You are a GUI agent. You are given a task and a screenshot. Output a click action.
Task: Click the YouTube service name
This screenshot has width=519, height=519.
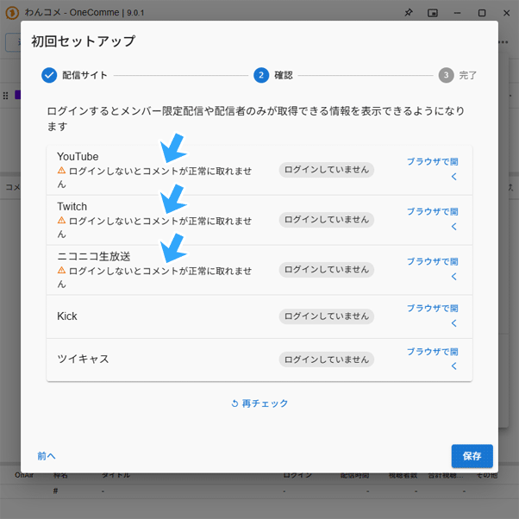coord(78,156)
